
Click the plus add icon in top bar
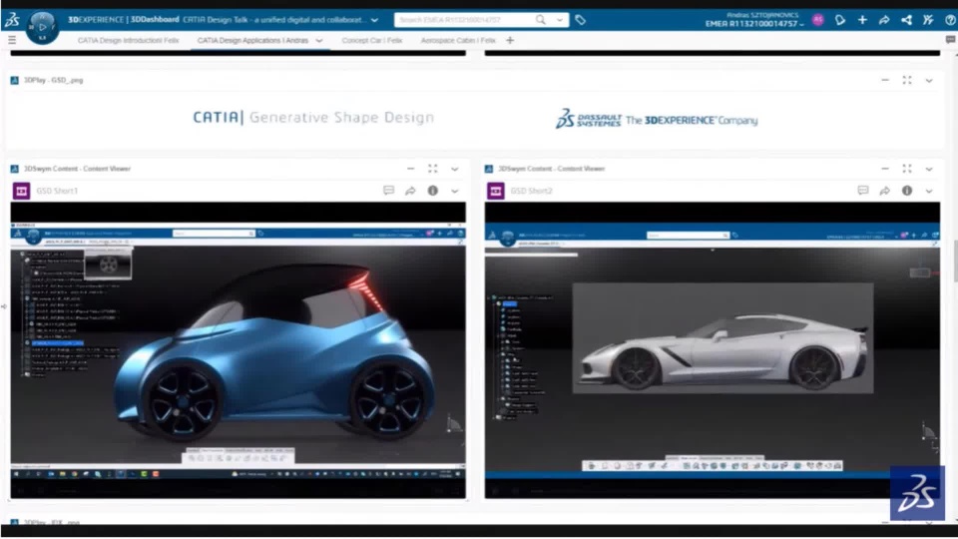pos(862,20)
